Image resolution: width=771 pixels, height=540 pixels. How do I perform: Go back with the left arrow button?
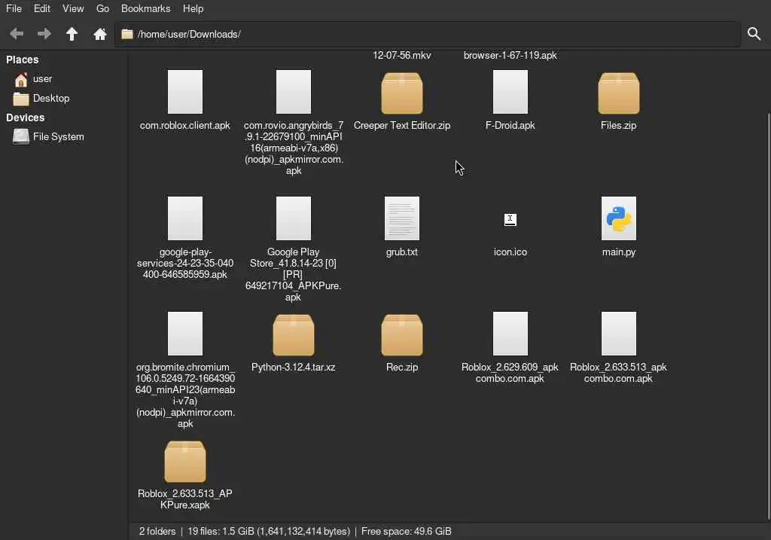(x=17, y=34)
